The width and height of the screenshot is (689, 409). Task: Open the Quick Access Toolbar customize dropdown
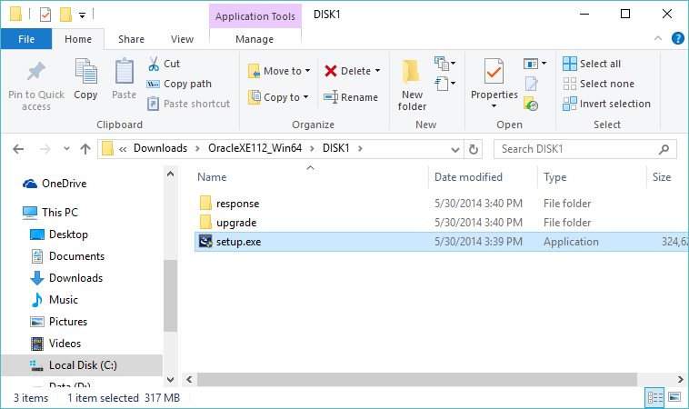(82, 15)
